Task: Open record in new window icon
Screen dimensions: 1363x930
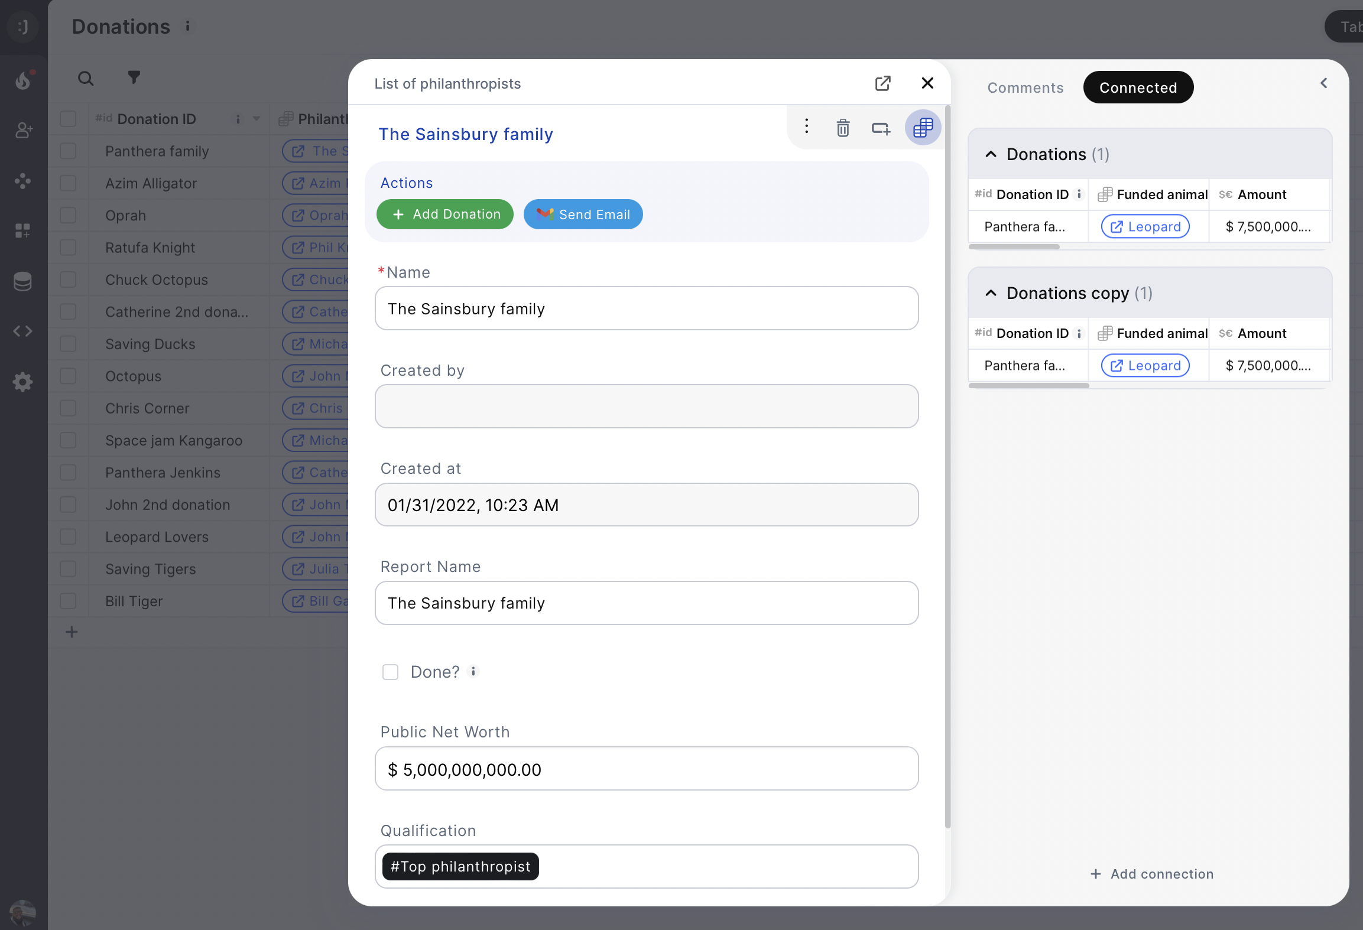Action: [882, 83]
